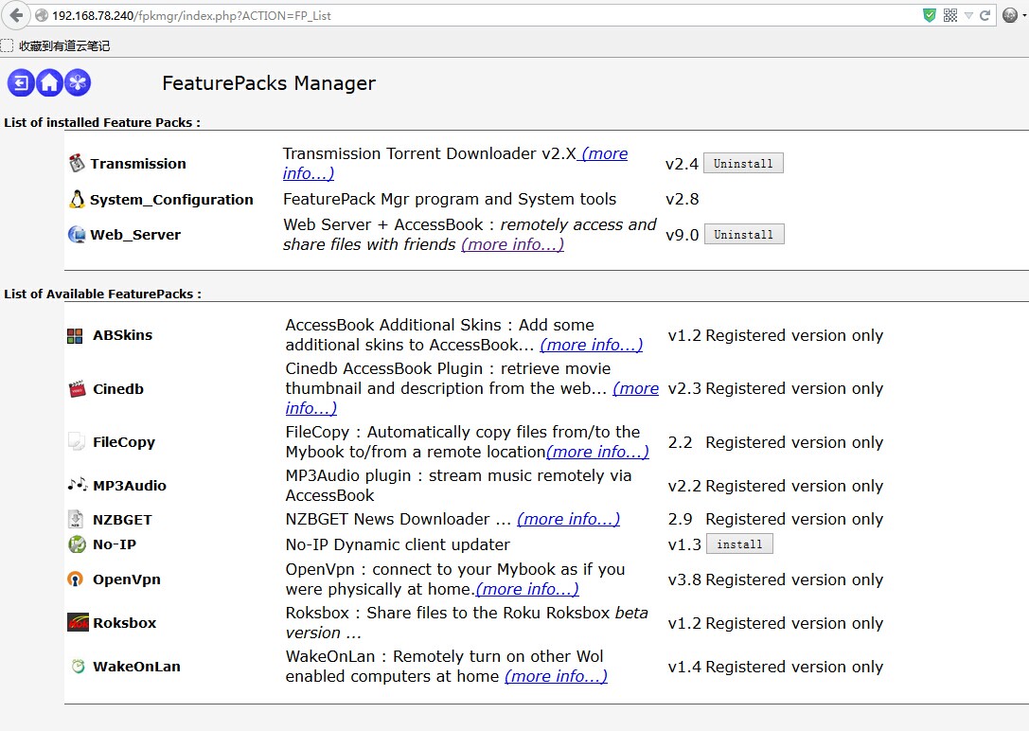Click the v2.4 version of Transmission
Image resolution: width=1029 pixels, height=731 pixels.
682,164
